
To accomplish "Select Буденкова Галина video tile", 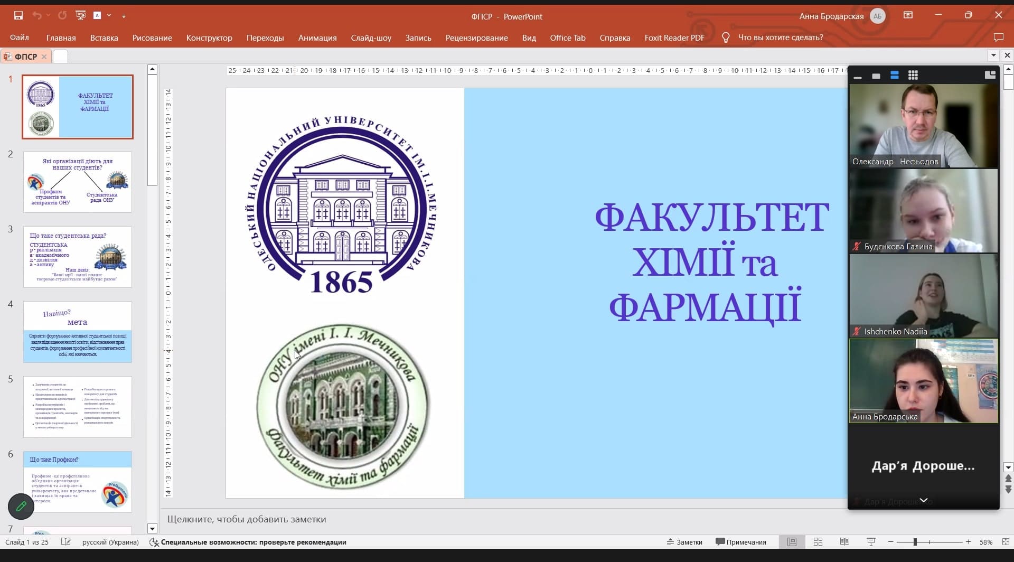I will pos(924,211).
